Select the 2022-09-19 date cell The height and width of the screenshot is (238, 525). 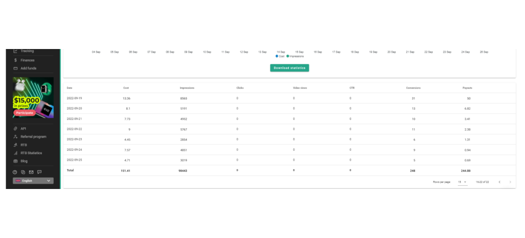coord(74,98)
